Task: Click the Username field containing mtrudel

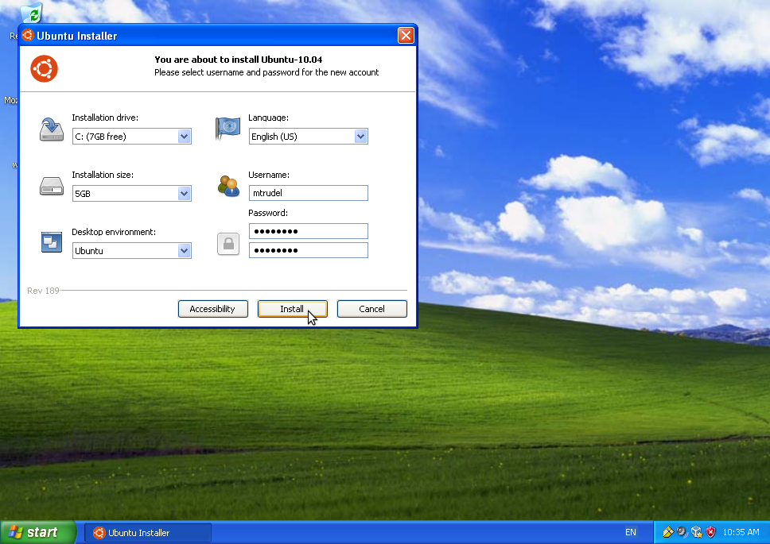Action: (x=309, y=193)
